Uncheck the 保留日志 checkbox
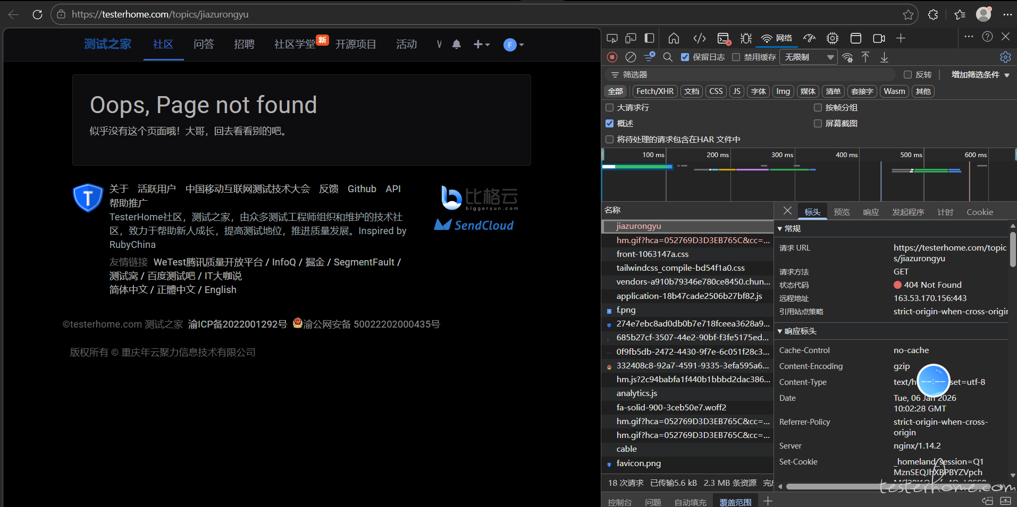1017x507 pixels. [x=685, y=57]
